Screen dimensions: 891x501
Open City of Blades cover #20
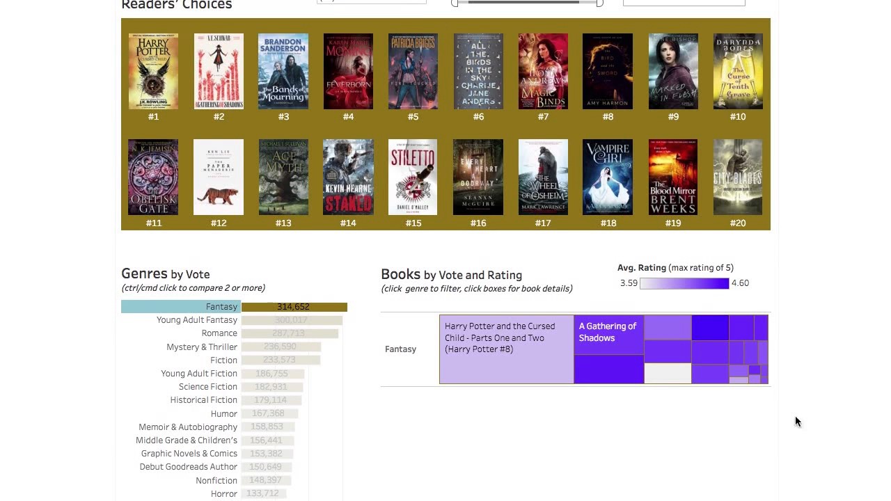(x=738, y=177)
